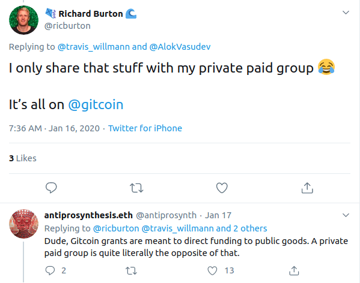
Task: Open the @travis_willmann profile link in main tweet
Action: point(93,47)
